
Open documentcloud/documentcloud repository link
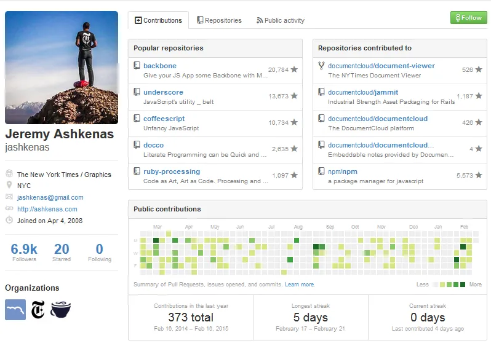click(x=378, y=119)
